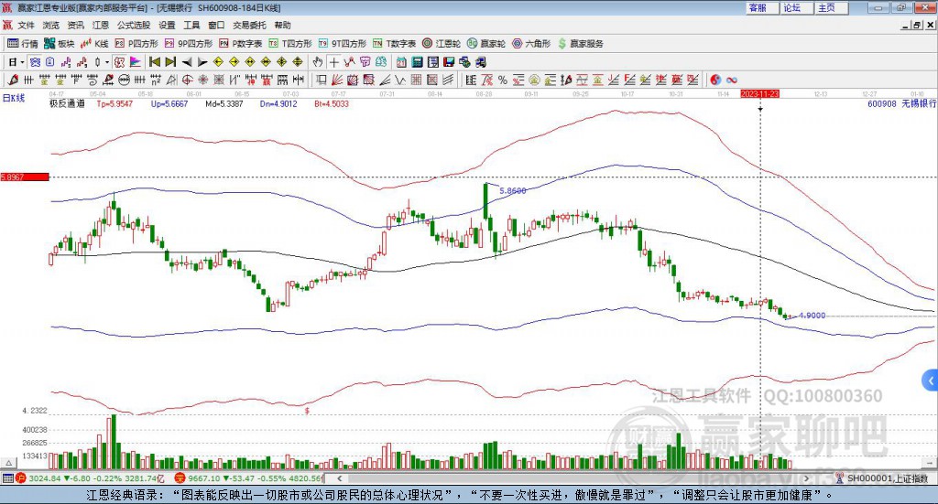
Task: Click the blue infinity icon
Action: (x=731, y=80)
